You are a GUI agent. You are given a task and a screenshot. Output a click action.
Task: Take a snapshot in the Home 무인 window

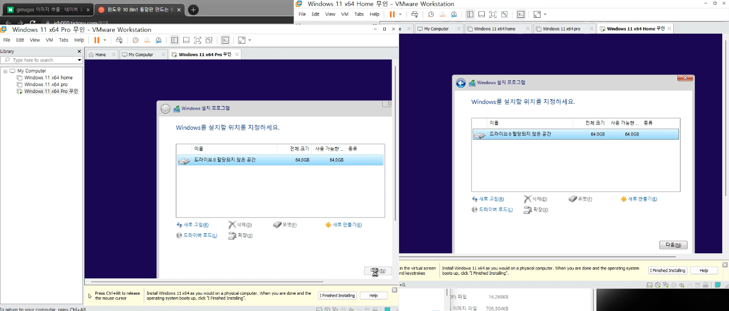(431, 14)
